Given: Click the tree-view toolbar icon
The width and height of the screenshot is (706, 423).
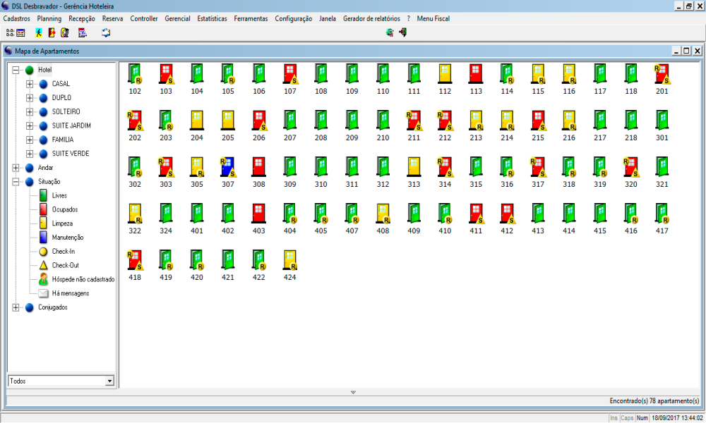Looking at the screenshot, I should coord(9,33).
